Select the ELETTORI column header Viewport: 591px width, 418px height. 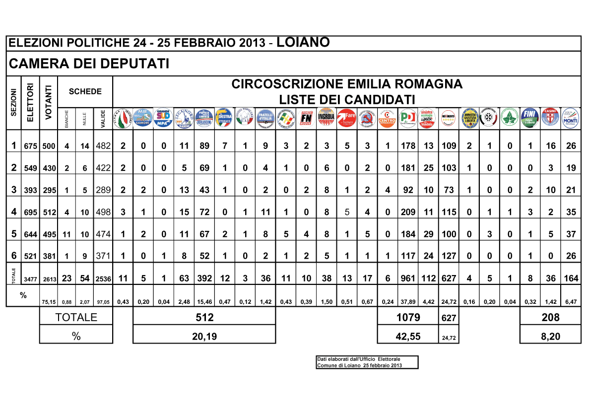click(x=30, y=103)
